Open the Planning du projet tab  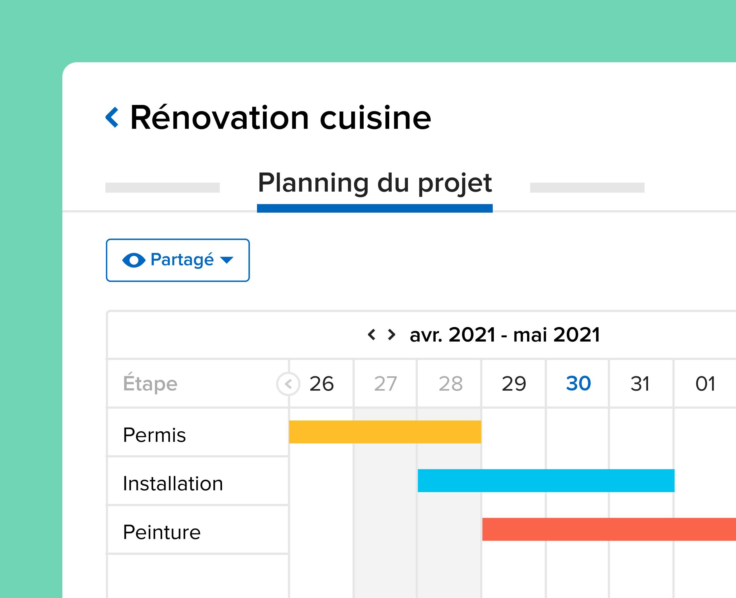375,183
